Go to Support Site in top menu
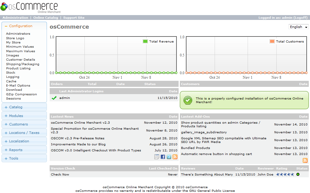This screenshot has width=310, height=193. point(74,18)
